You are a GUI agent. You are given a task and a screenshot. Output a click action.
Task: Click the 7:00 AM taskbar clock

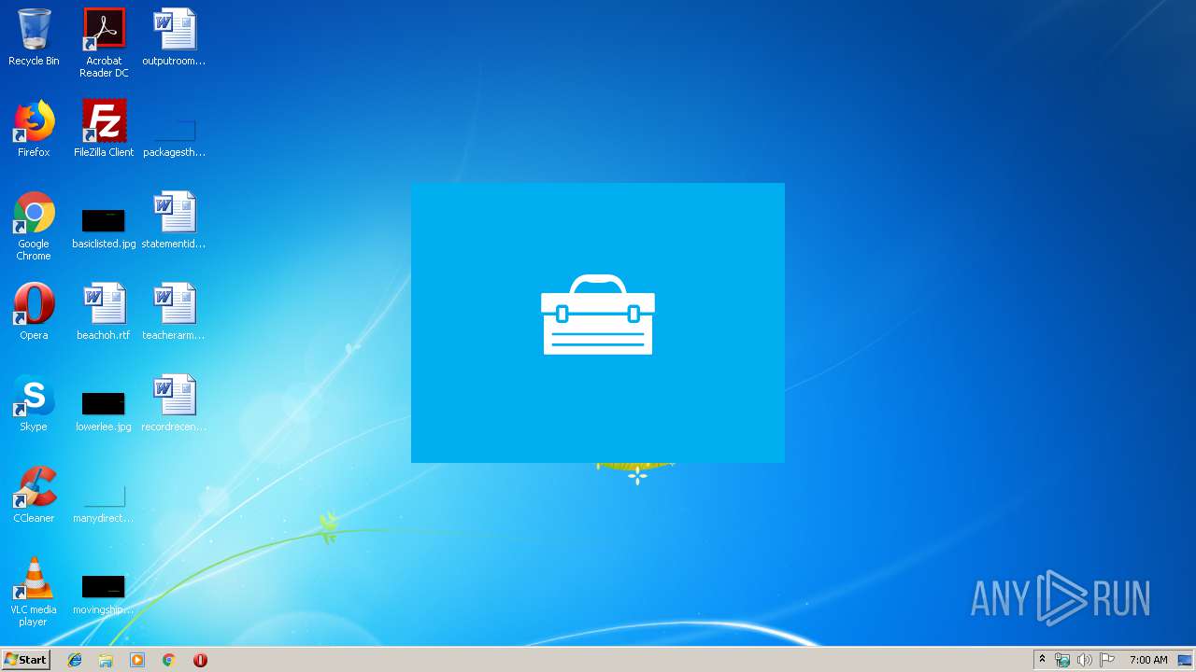tap(1148, 660)
